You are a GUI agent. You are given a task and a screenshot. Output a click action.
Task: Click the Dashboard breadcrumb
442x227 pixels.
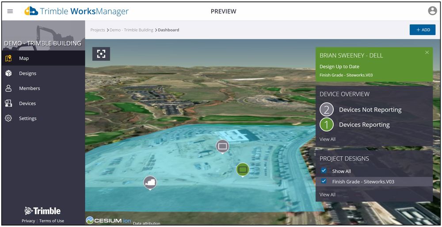(x=168, y=30)
